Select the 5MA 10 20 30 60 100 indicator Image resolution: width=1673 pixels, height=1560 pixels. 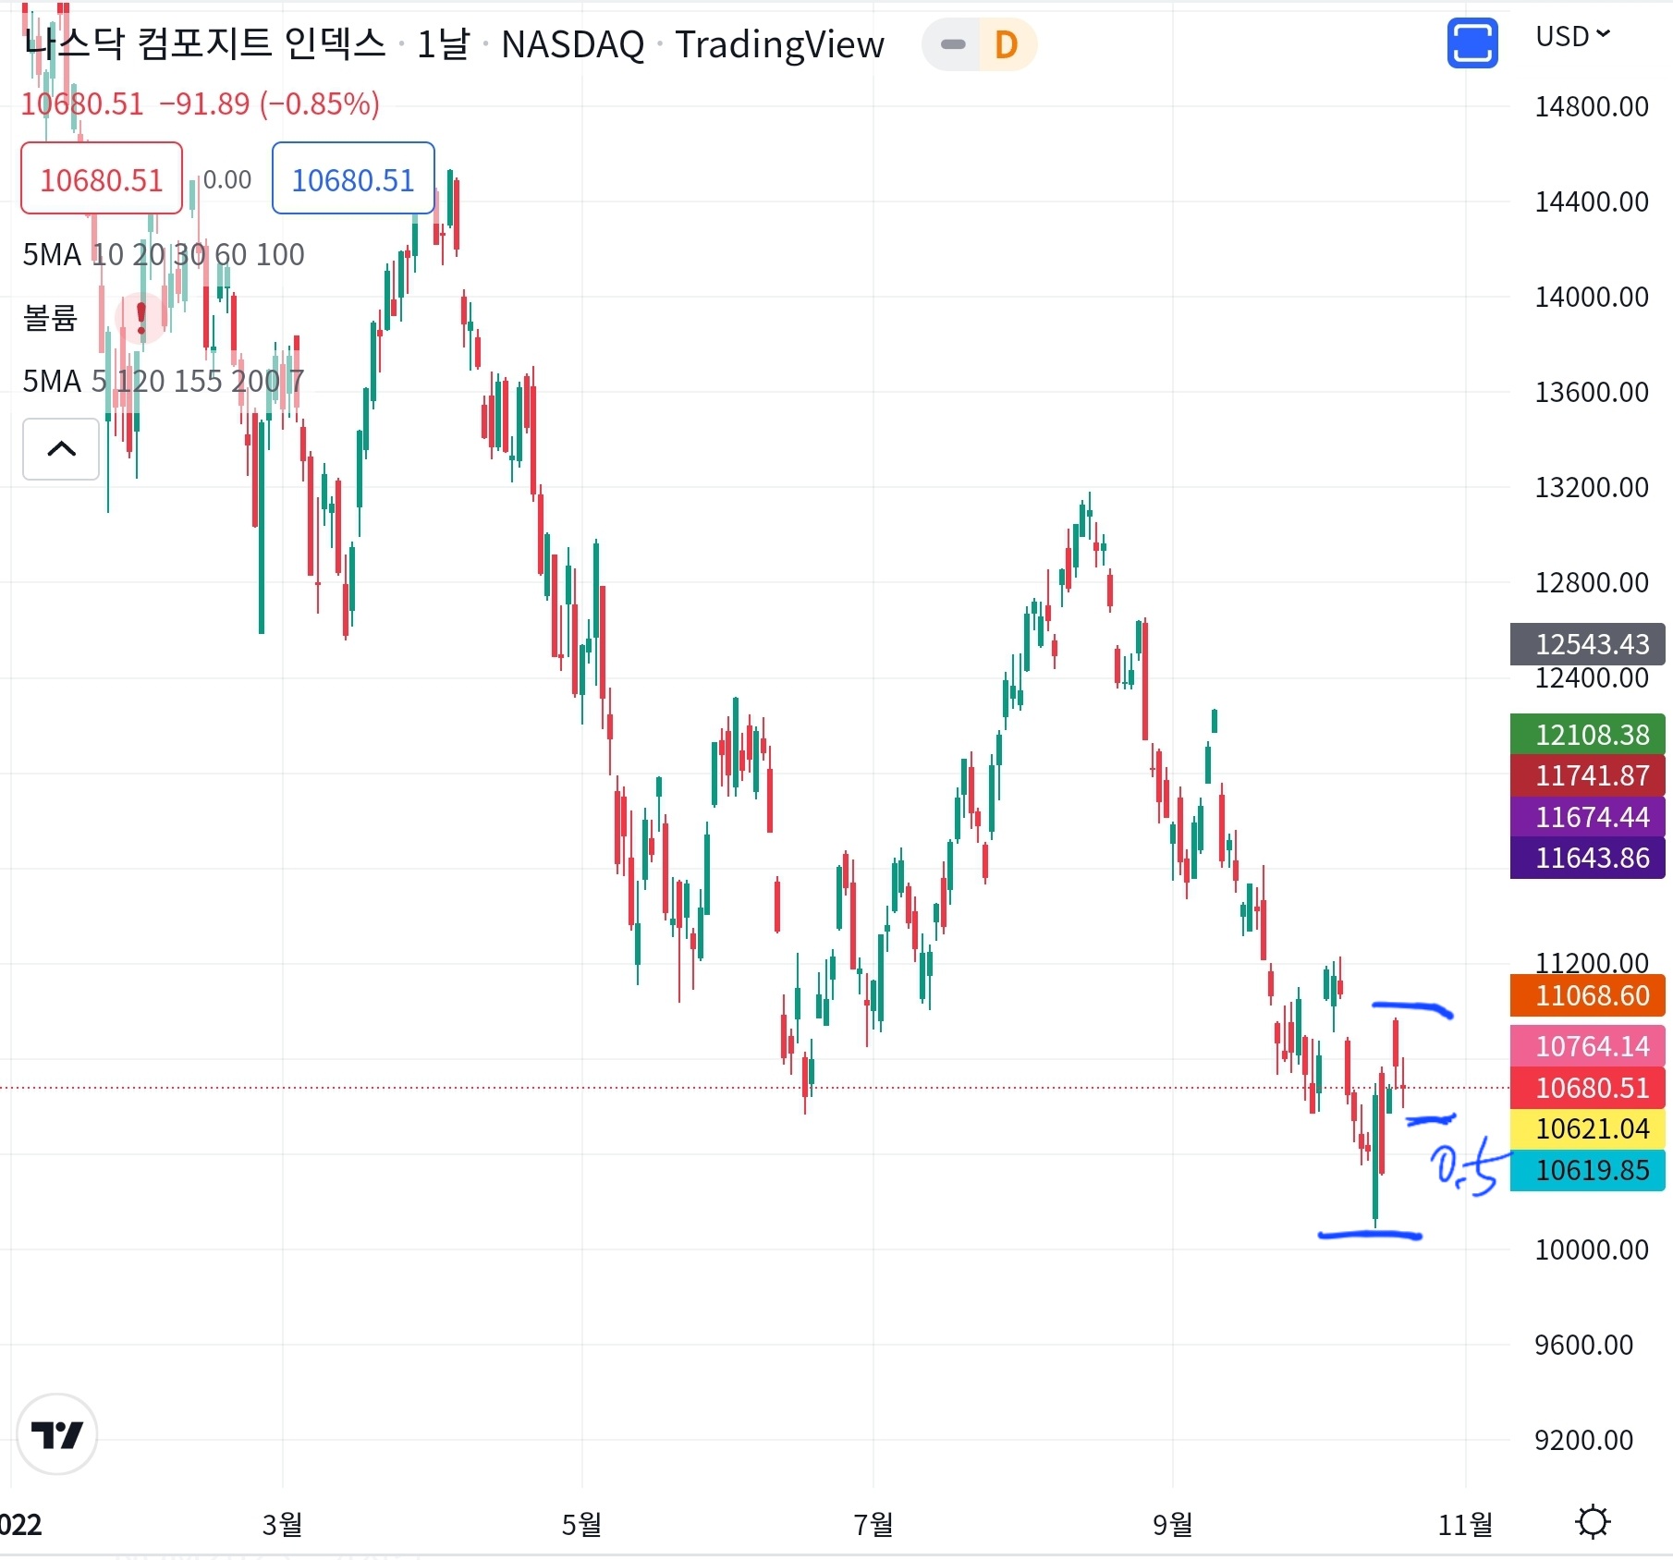(164, 254)
